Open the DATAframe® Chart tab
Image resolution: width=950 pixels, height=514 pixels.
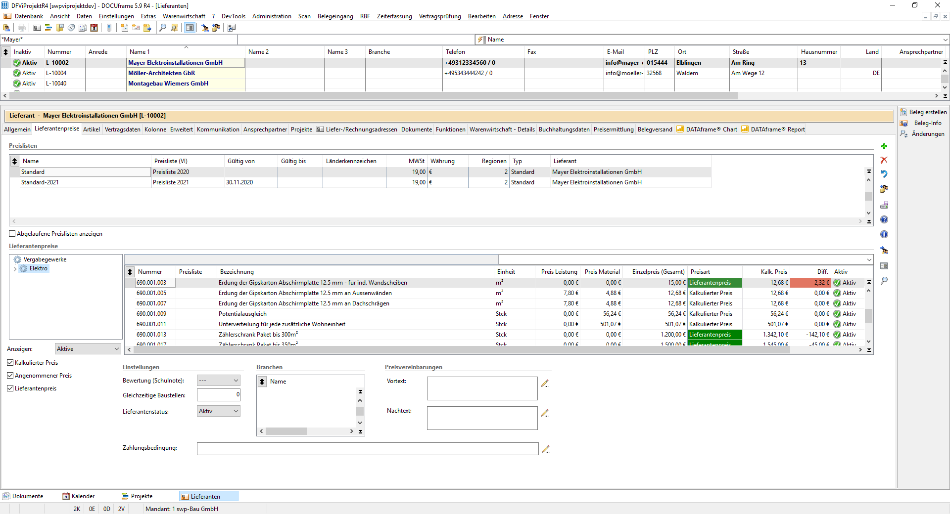pyautogui.click(x=707, y=129)
